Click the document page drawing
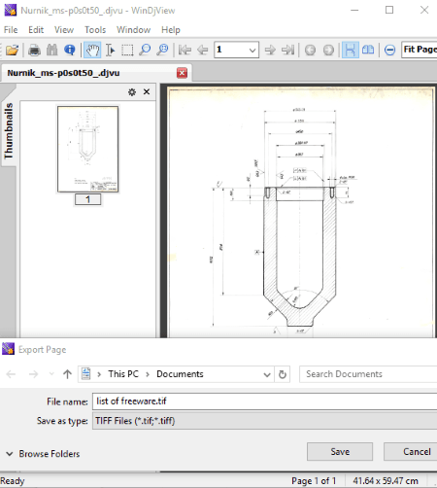Viewport: 437px width, 488px height. [301, 212]
